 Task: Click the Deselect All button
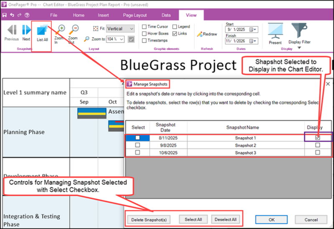tap(225, 219)
